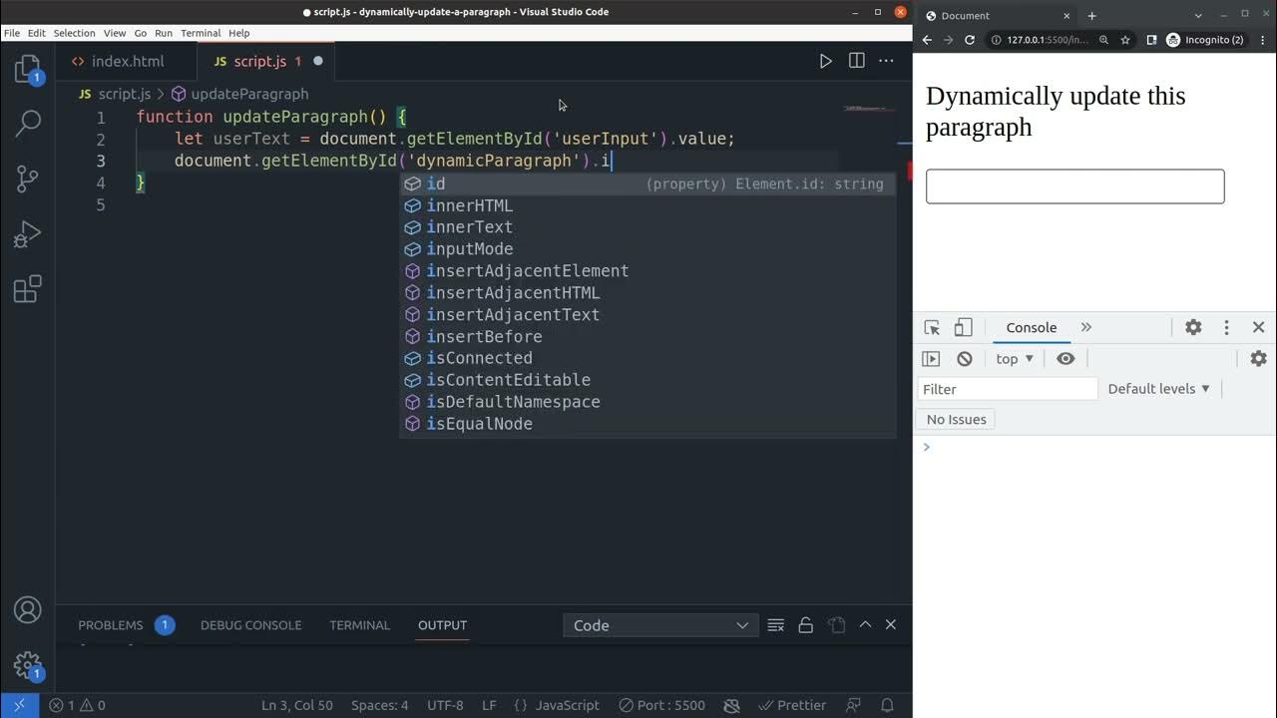The image size is (1277, 718).
Task: Maximize the bottom panel with chevron up
Action: [865, 625]
